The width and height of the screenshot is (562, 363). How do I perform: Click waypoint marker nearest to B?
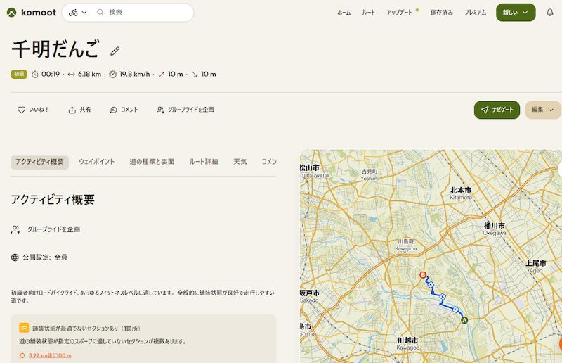(x=431, y=285)
